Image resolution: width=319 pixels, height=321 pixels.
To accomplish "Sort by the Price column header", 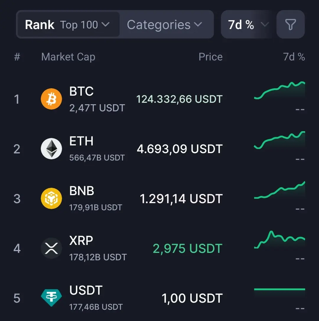I will (x=210, y=57).
